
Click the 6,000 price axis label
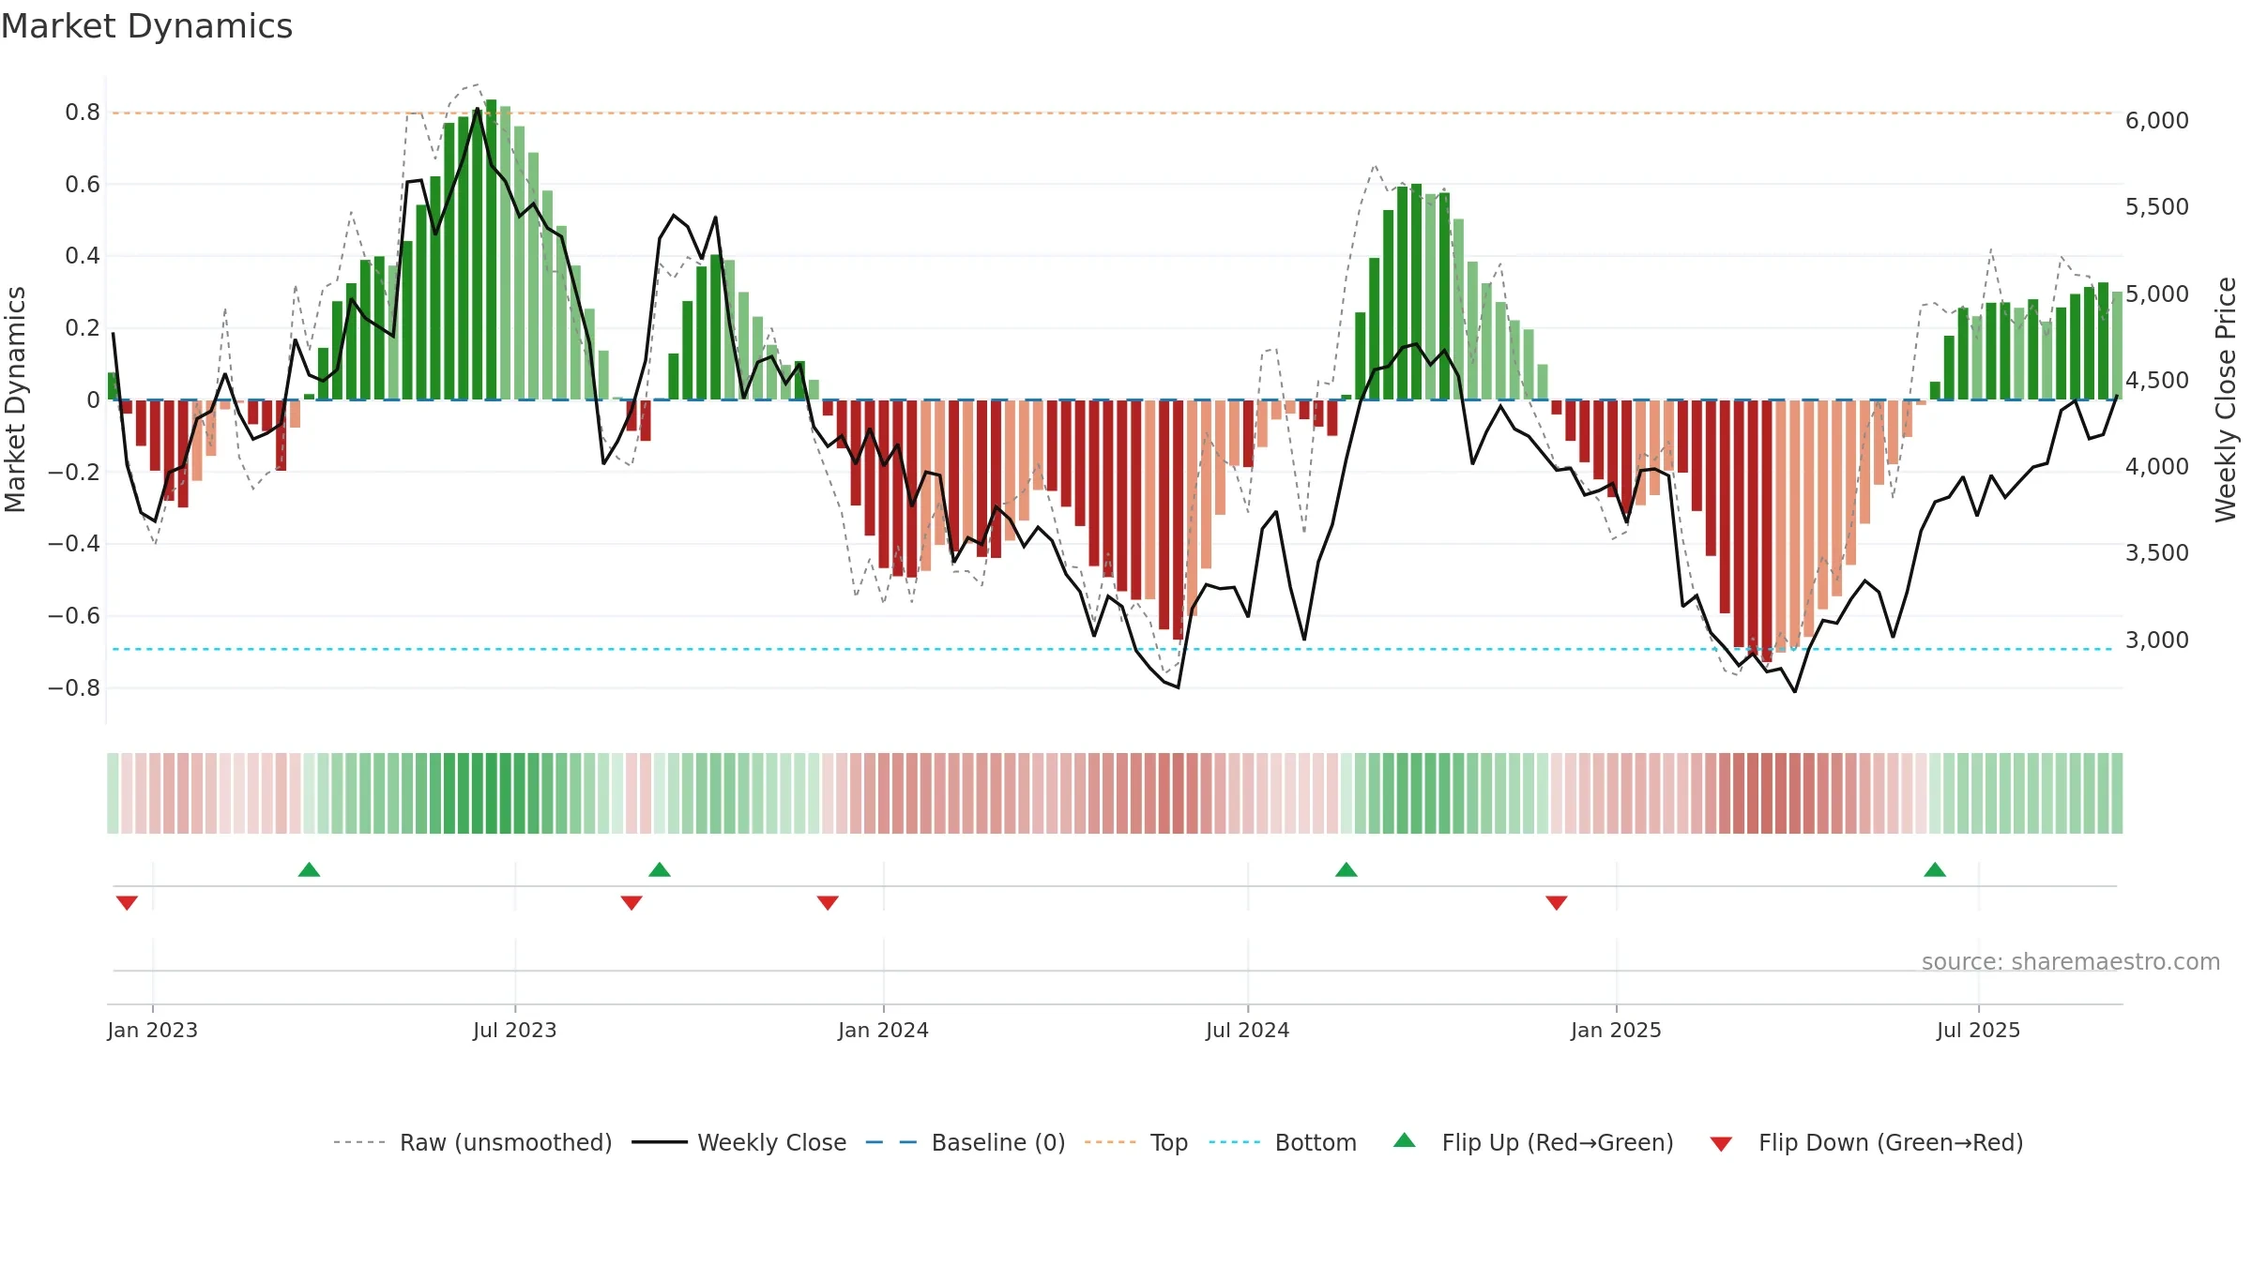pos(2157,121)
